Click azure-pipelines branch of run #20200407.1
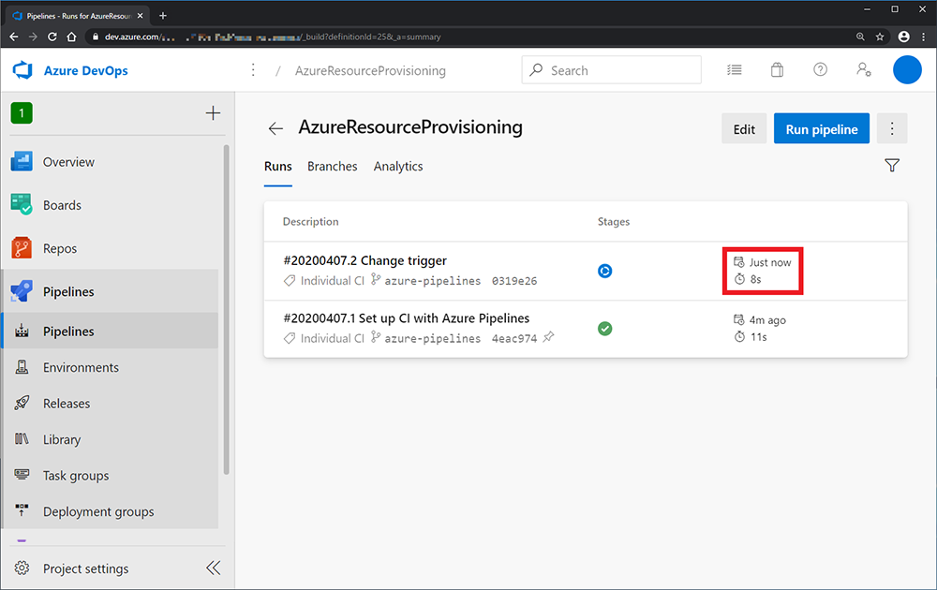937x590 pixels. pyautogui.click(x=432, y=339)
